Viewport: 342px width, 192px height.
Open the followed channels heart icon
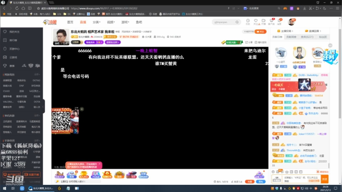click(x=256, y=21)
